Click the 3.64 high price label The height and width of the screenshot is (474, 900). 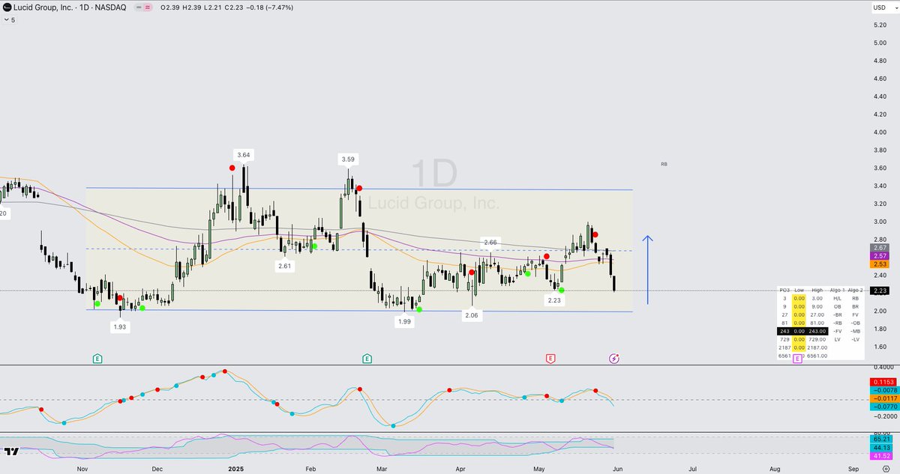tap(243, 155)
